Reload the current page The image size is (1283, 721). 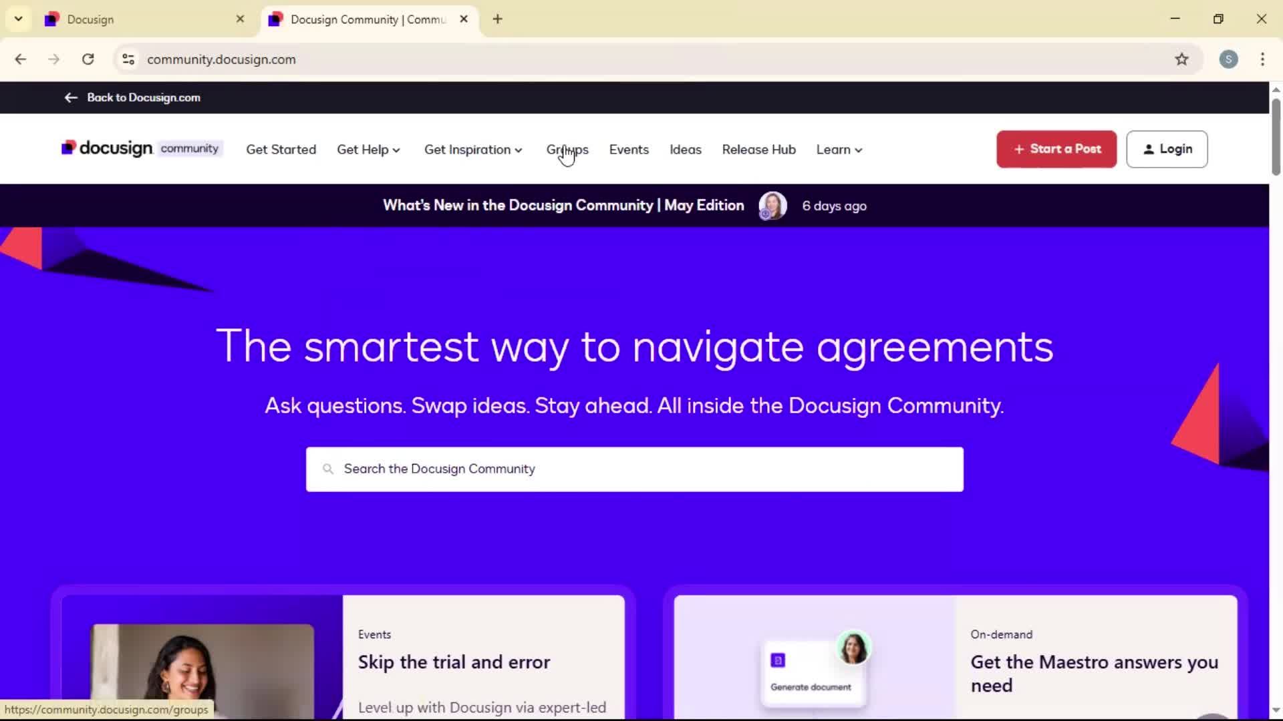(88, 59)
